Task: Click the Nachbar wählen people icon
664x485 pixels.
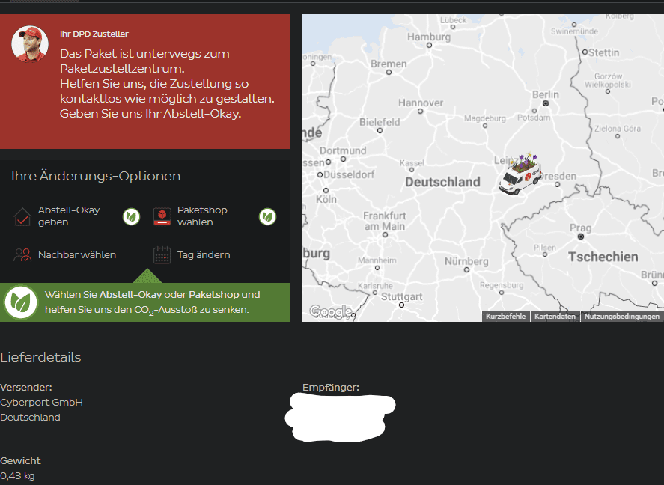Action: click(22, 254)
